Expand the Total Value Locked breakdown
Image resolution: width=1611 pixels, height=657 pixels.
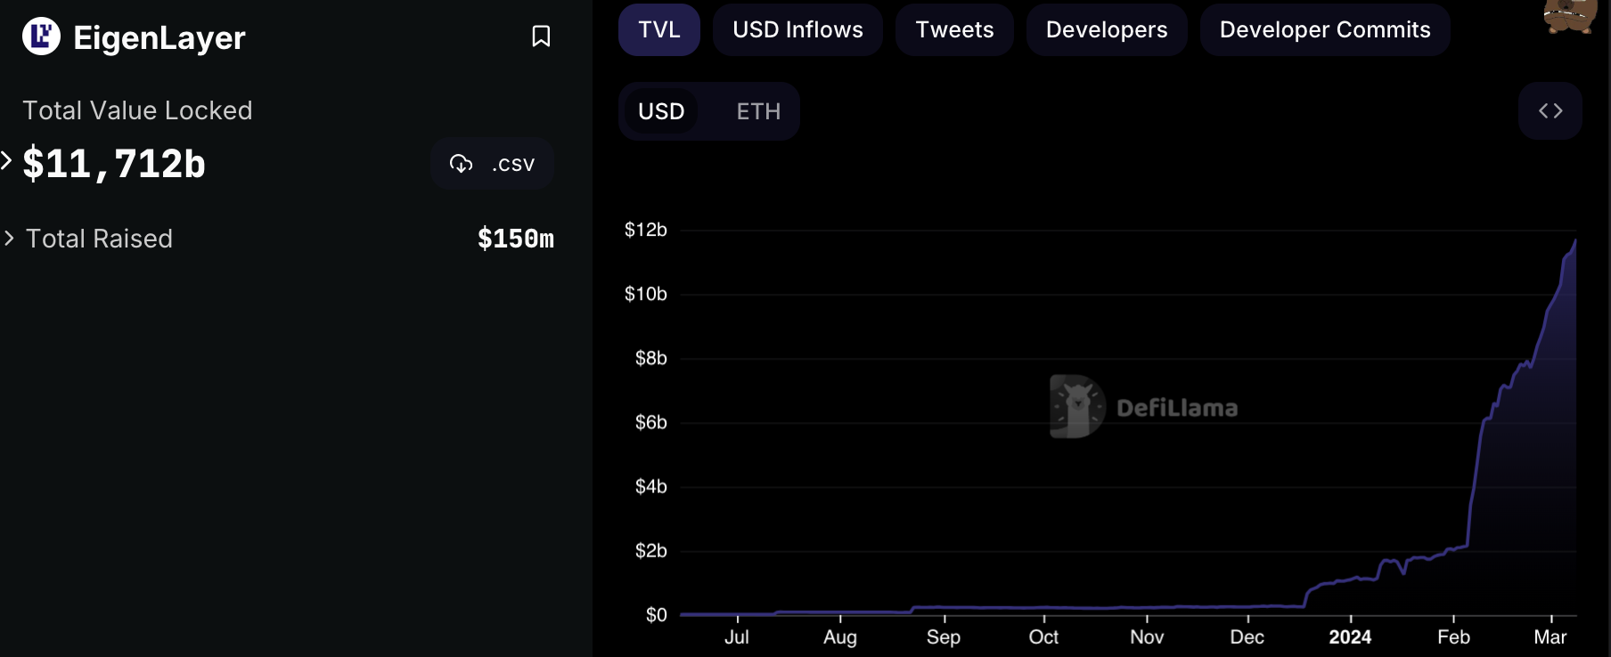pyautogui.click(x=7, y=161)
